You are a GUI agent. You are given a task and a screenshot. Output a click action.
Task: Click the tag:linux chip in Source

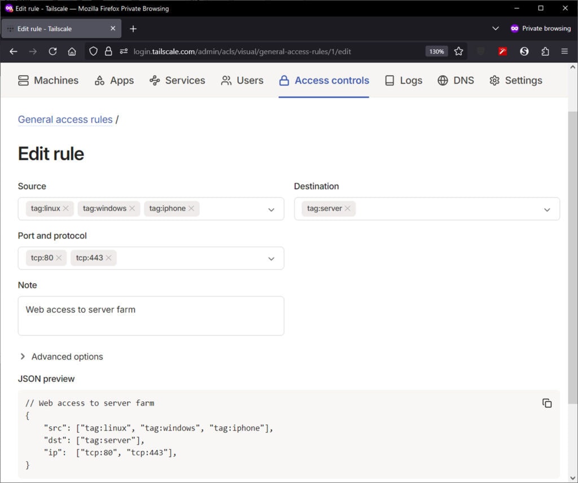pos(50,209)
